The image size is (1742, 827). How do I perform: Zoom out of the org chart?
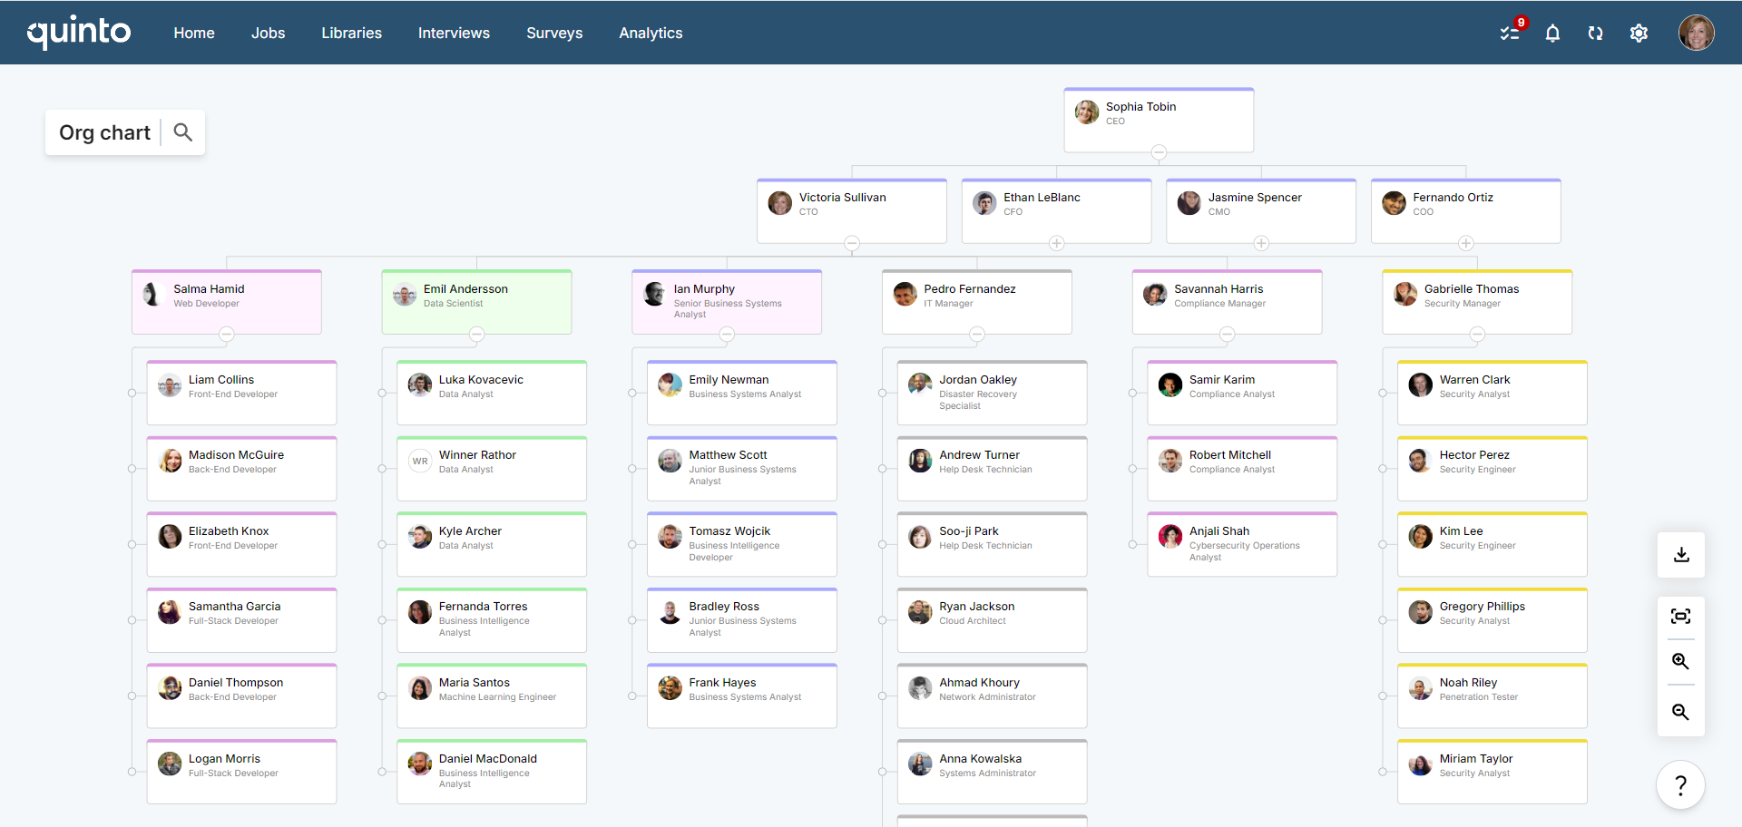(1681, 713)
